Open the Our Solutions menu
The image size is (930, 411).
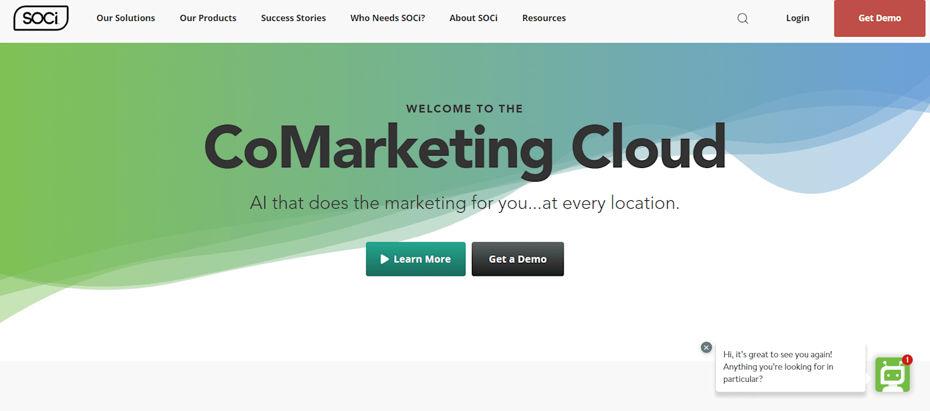pos(126,18)
